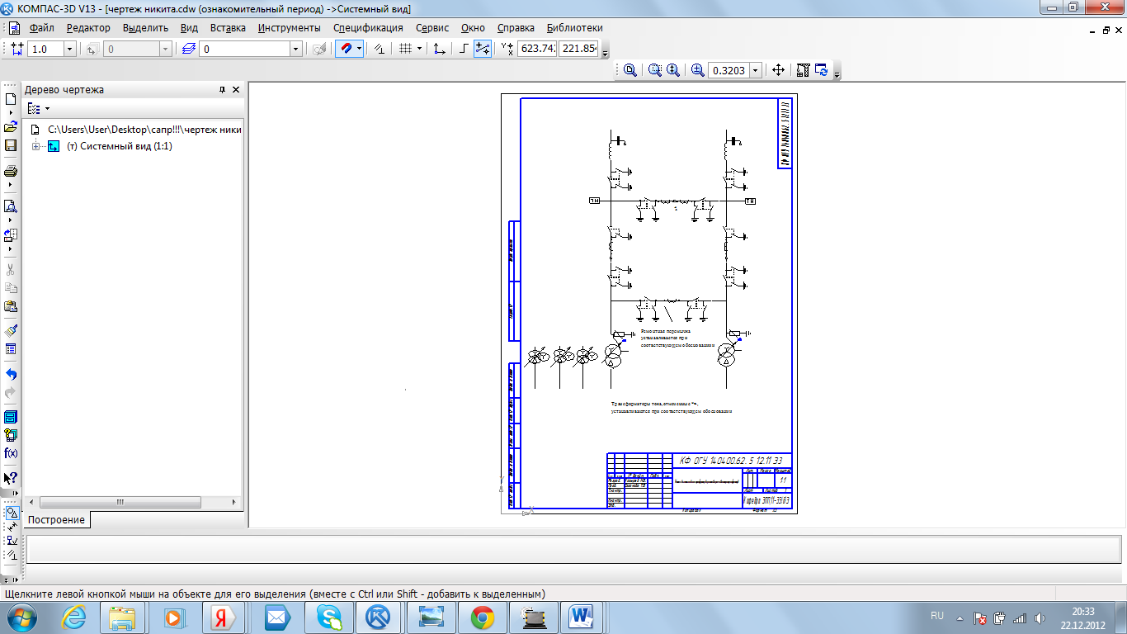Screen dimensions: 1127x634
Task: Open the Windows Start button
Action: pyautogui.click(x=21, y=617)
